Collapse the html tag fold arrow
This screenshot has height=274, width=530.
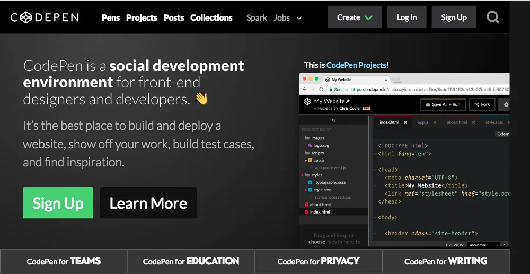tap(375, 154)
